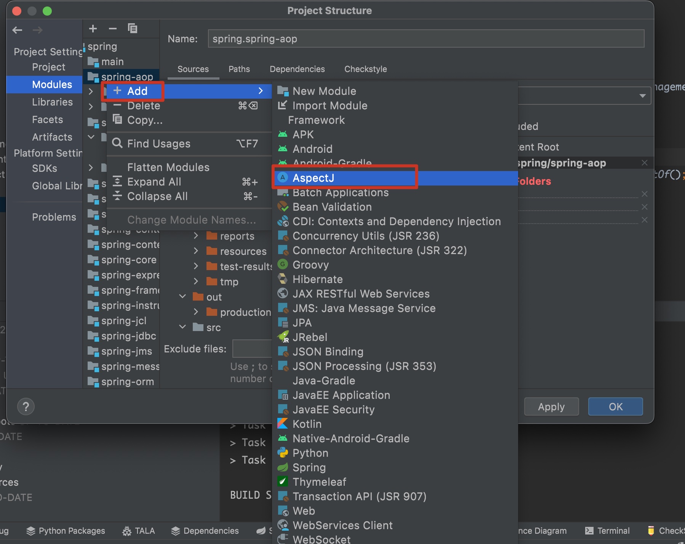Expand the reports folder
The image size is (685, 544).
point(196,236)
